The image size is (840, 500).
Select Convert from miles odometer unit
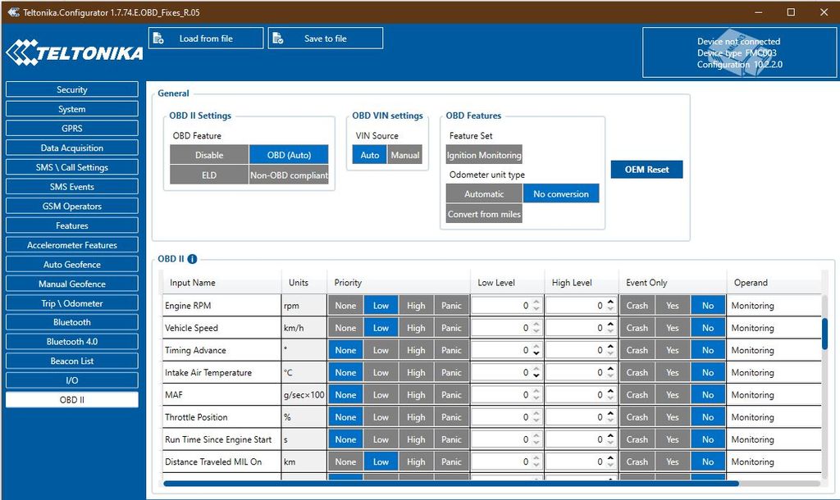pos(484,214)
